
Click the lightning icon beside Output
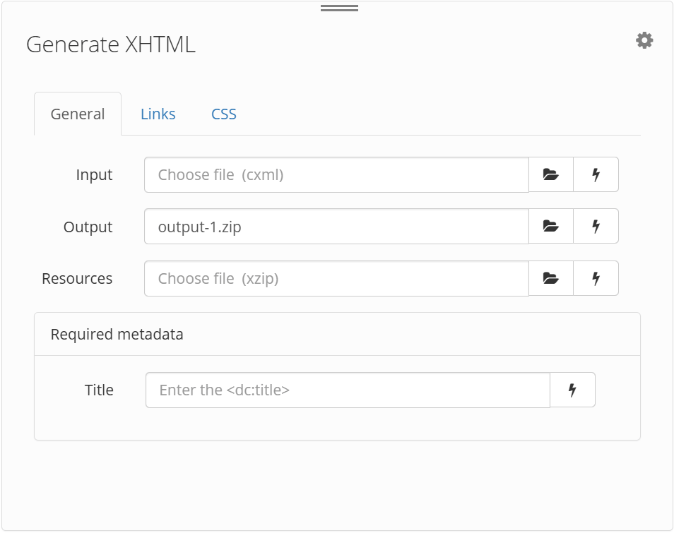click(596, 226)
